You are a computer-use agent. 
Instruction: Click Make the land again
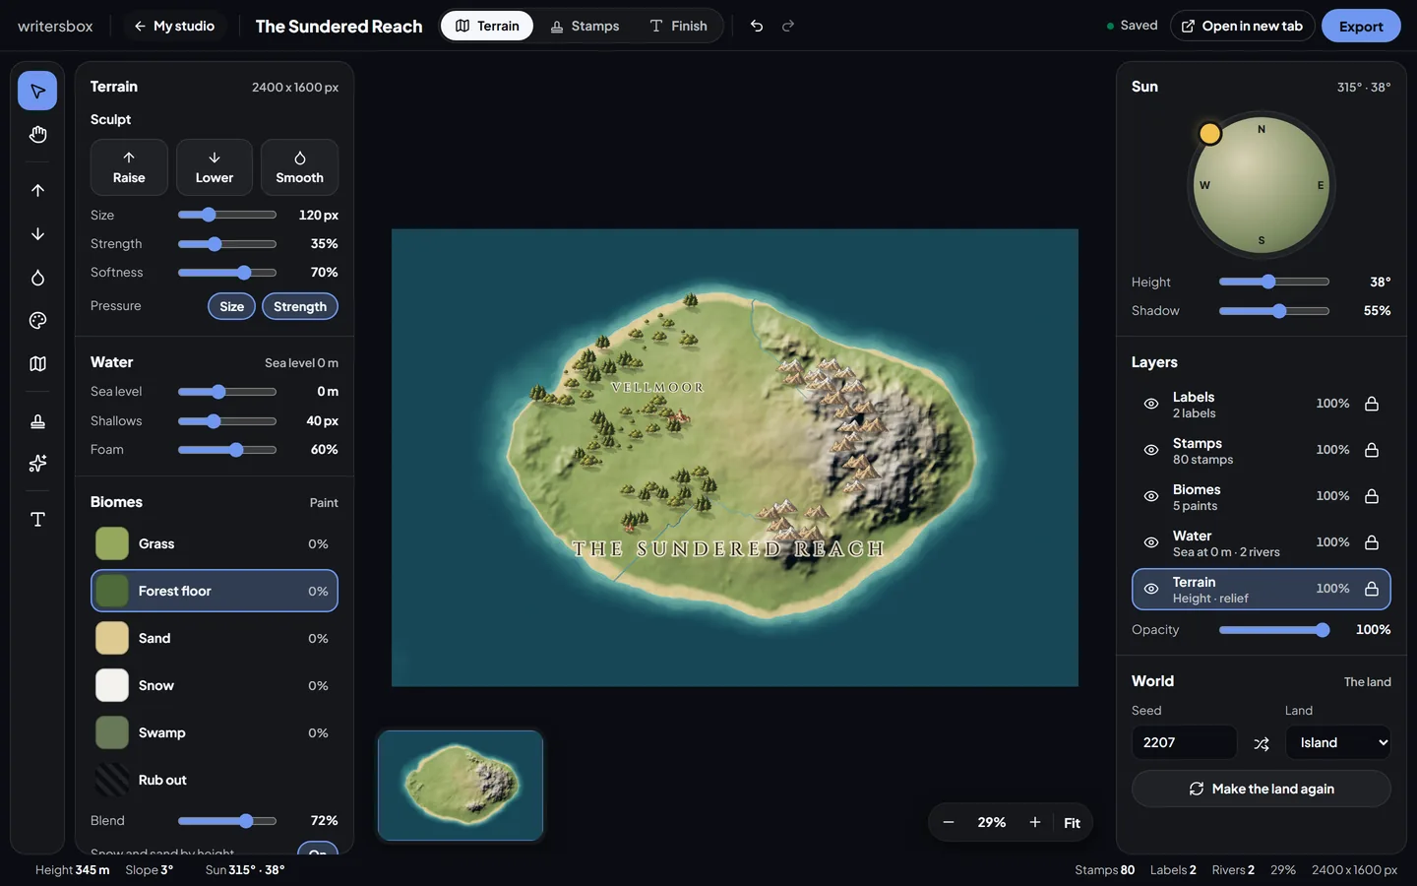(1262, 789)
